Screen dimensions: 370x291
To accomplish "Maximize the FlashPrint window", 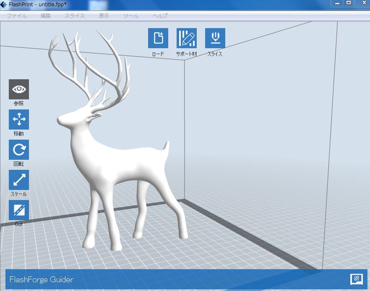I will pos(349,3).
